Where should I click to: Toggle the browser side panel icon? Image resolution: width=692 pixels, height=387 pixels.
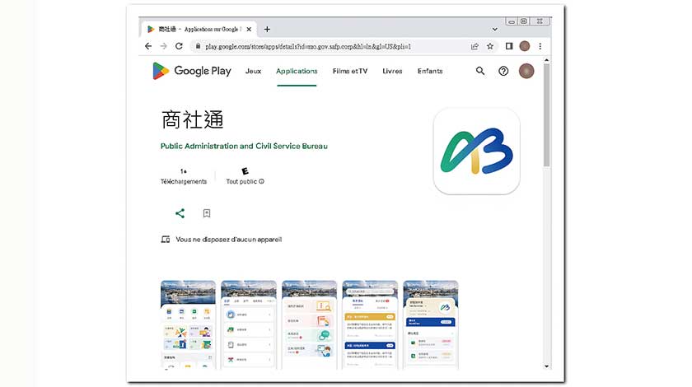click(509, 46)
